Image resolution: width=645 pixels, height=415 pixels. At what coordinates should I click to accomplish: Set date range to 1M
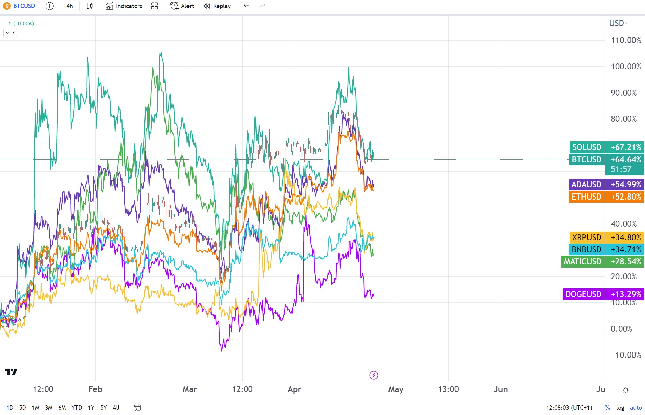click(36, 408)
